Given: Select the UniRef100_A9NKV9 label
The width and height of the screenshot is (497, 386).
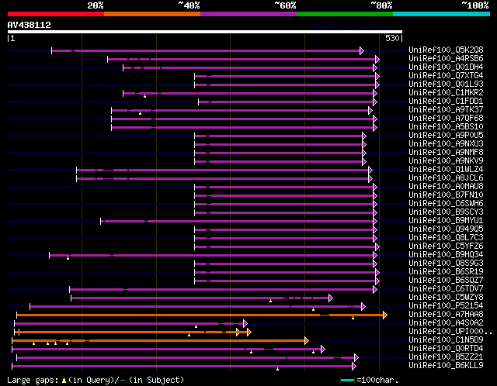Looking at the screenshot, I should click(x=446, y=161).
